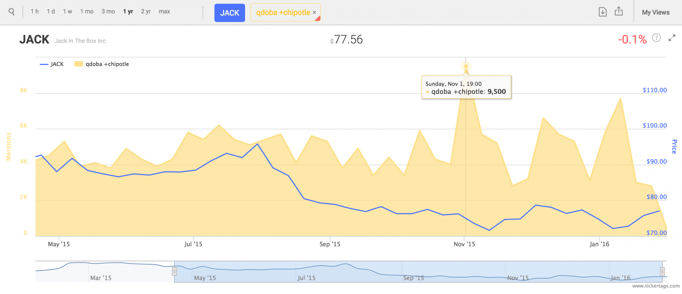Click the Price axis title
The image size is (682, 294).
pyautogui.click(x=674, y=147)
